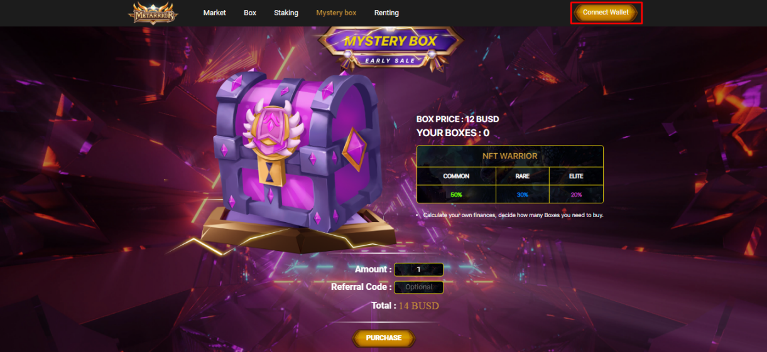Select the Mystery box tab
Screen dimensions: 767x352
(336, 13)
